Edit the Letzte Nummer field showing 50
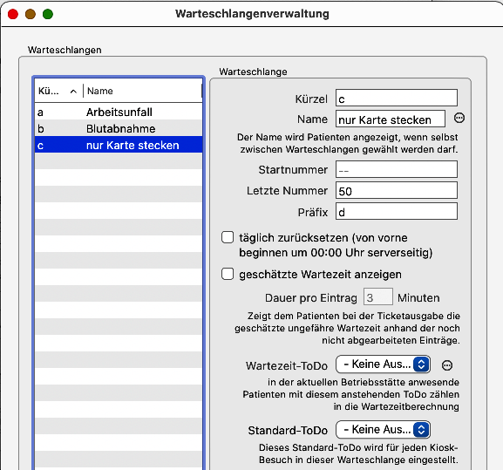 coord(396,191)
